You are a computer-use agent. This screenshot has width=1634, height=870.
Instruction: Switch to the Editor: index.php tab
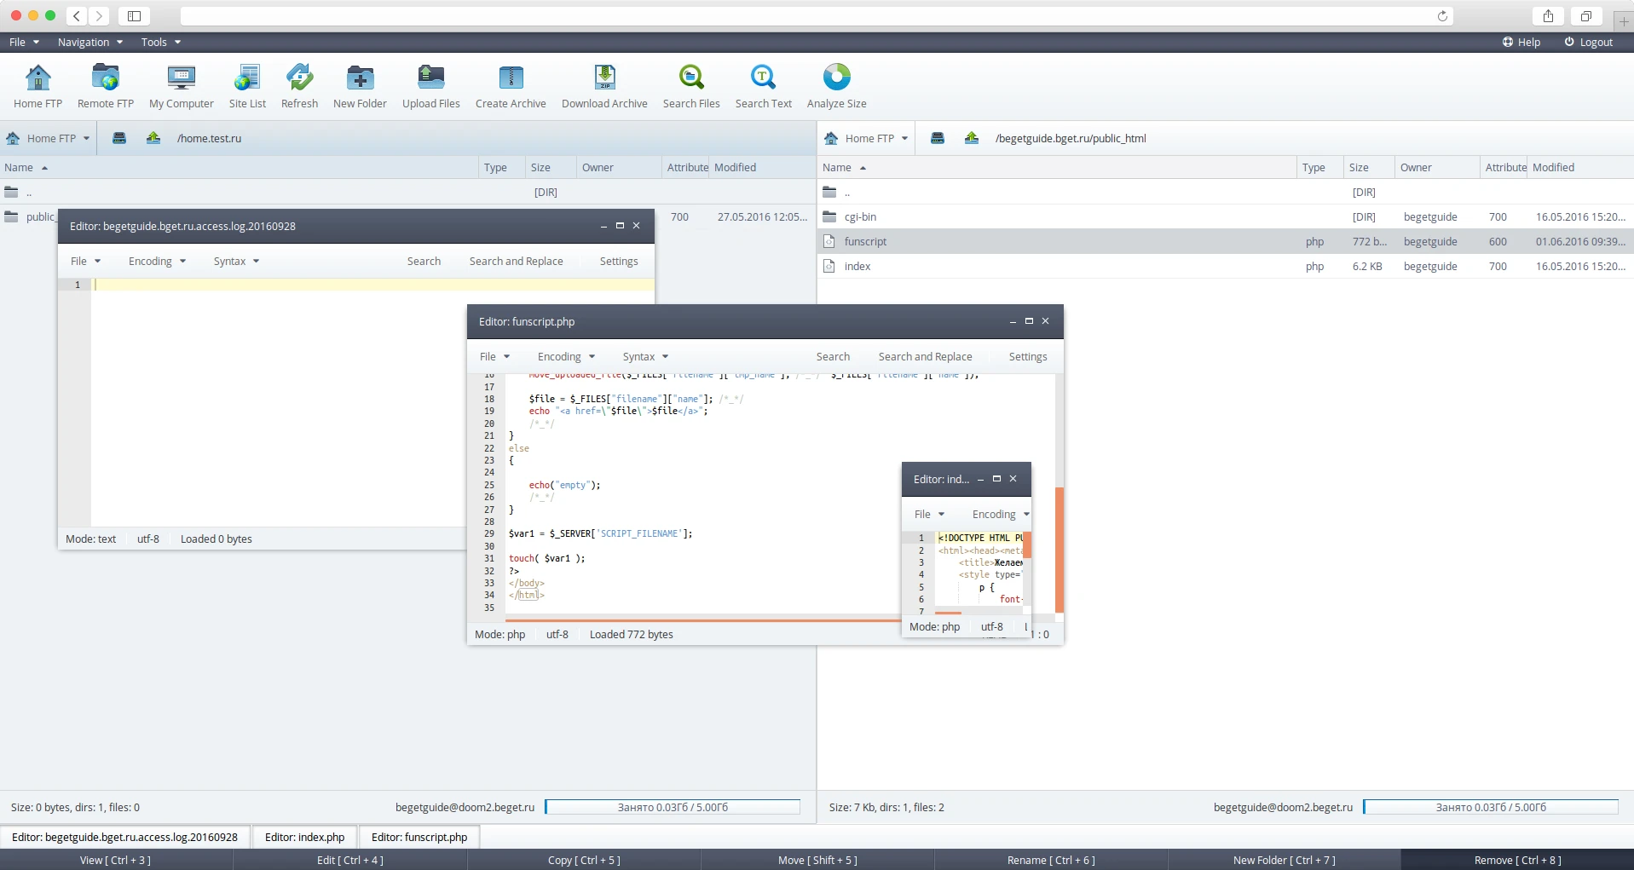pyautogui.click(x=304, y=837)
